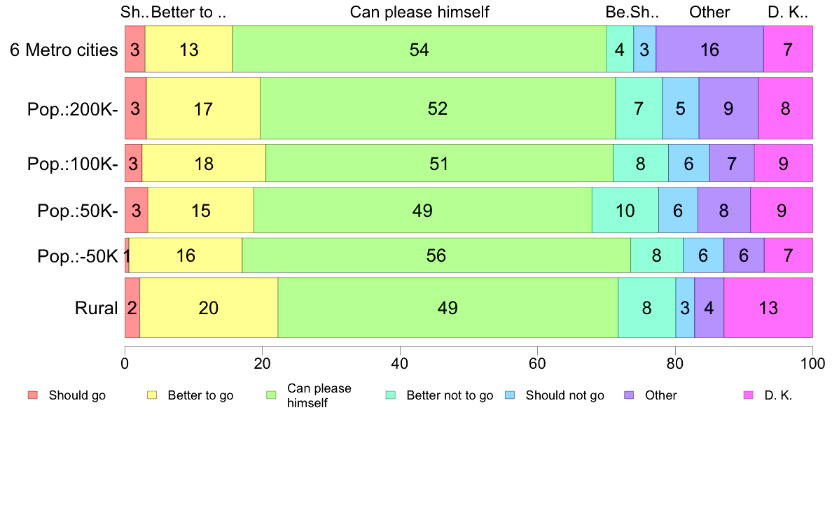Select the 6 Metro cities purple segment 16
The height and width of the screenshot is (515, 832).
point(709,49)
